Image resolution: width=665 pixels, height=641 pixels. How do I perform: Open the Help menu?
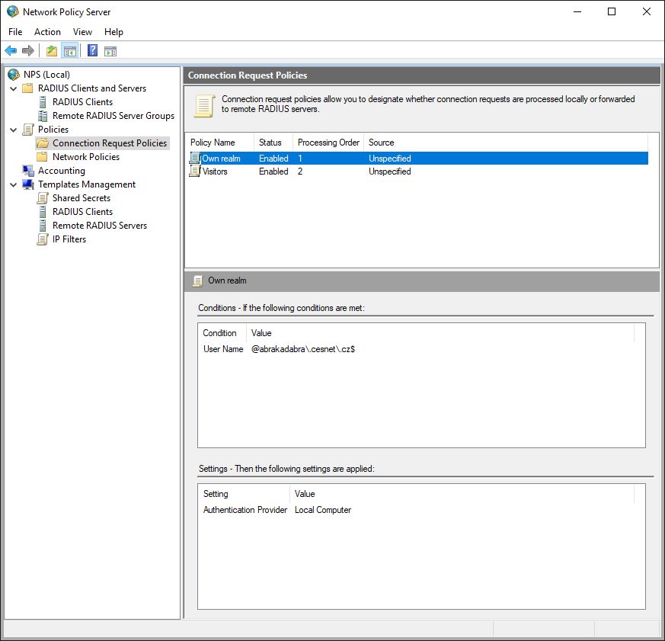(113, 32)
